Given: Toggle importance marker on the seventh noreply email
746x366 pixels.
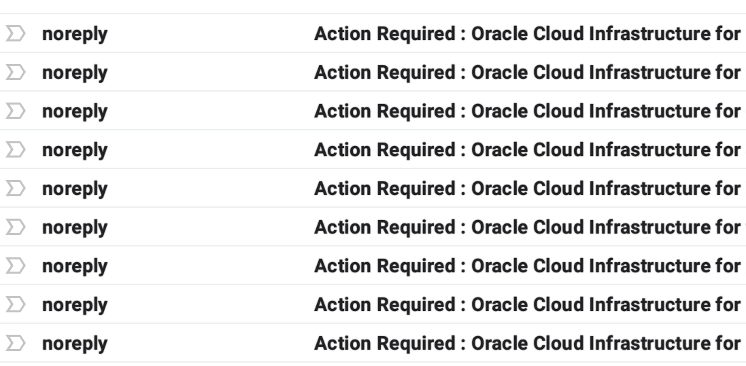Looking at the screenshot, I should point(15,266).
